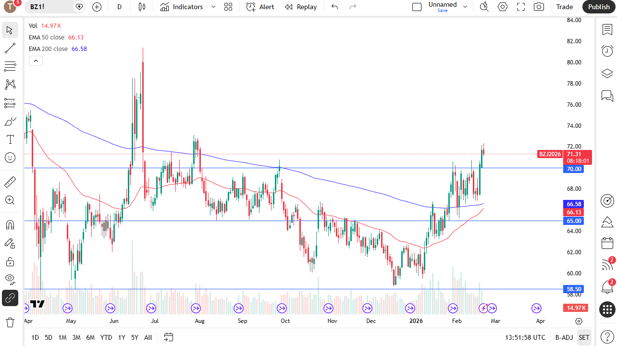
Task: Toggle the SET settlement price option
Action: click(584, 337)
